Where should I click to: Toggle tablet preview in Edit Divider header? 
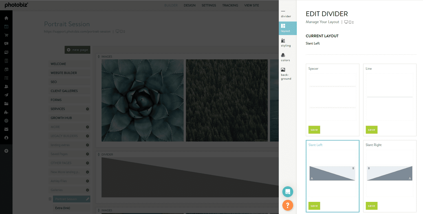[350, 22]
